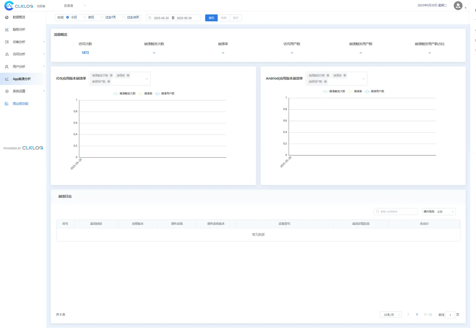The image size is (476, 330).
Task: Remove 崩溃触发次数 tag in the IOS selector
Action: click(x=111, y=75)
